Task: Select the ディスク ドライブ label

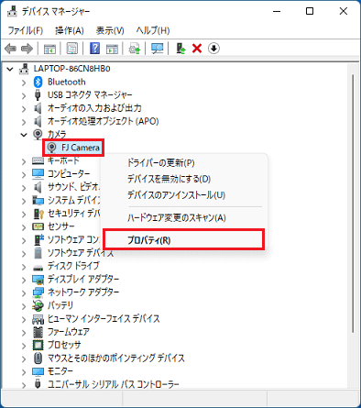Action: [73, 266]
